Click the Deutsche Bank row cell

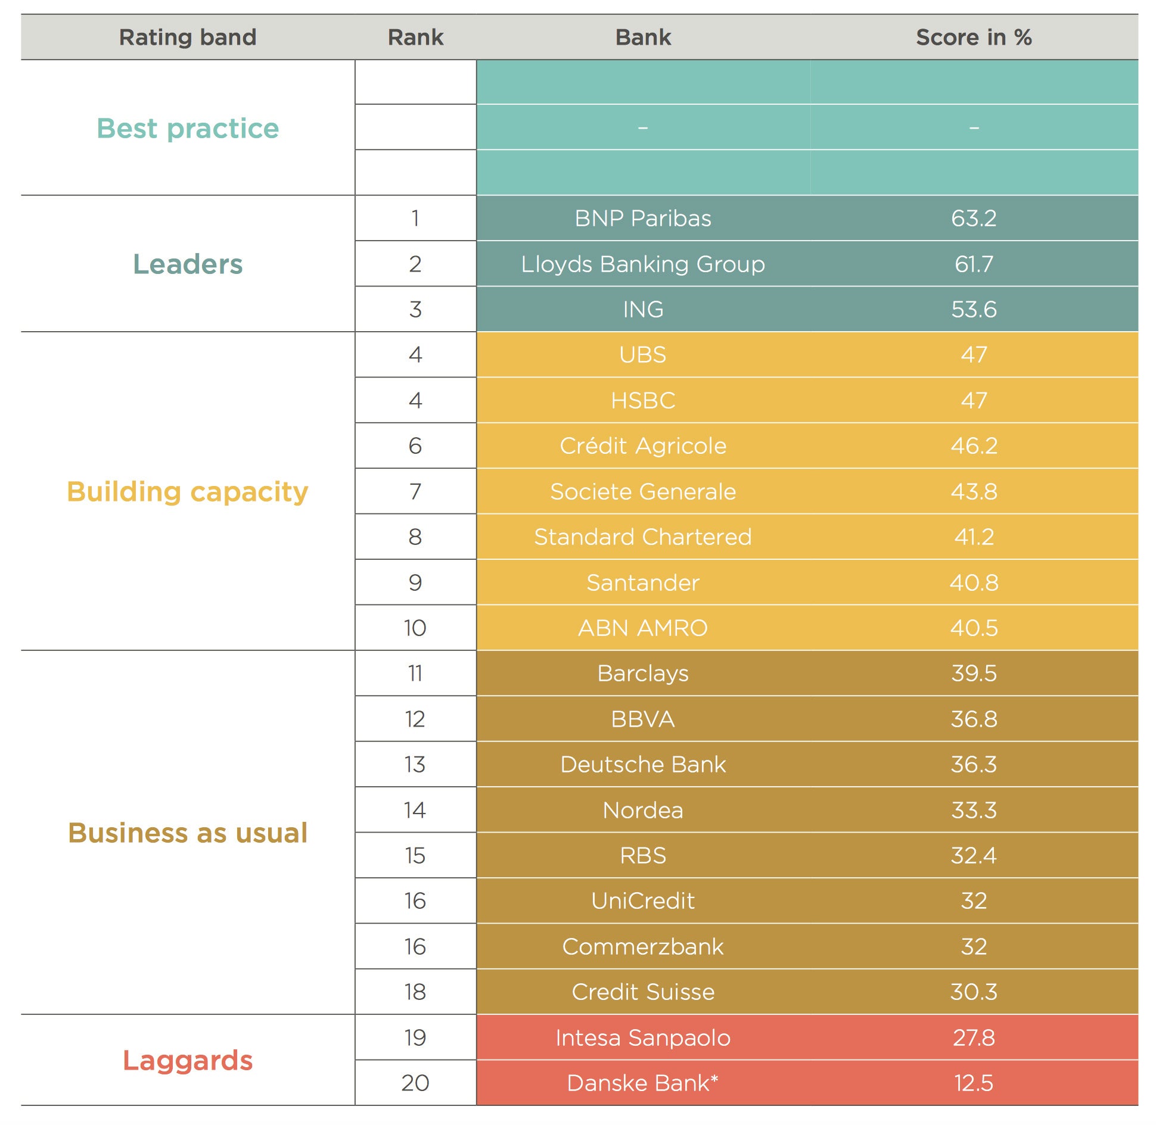(643, 765)
